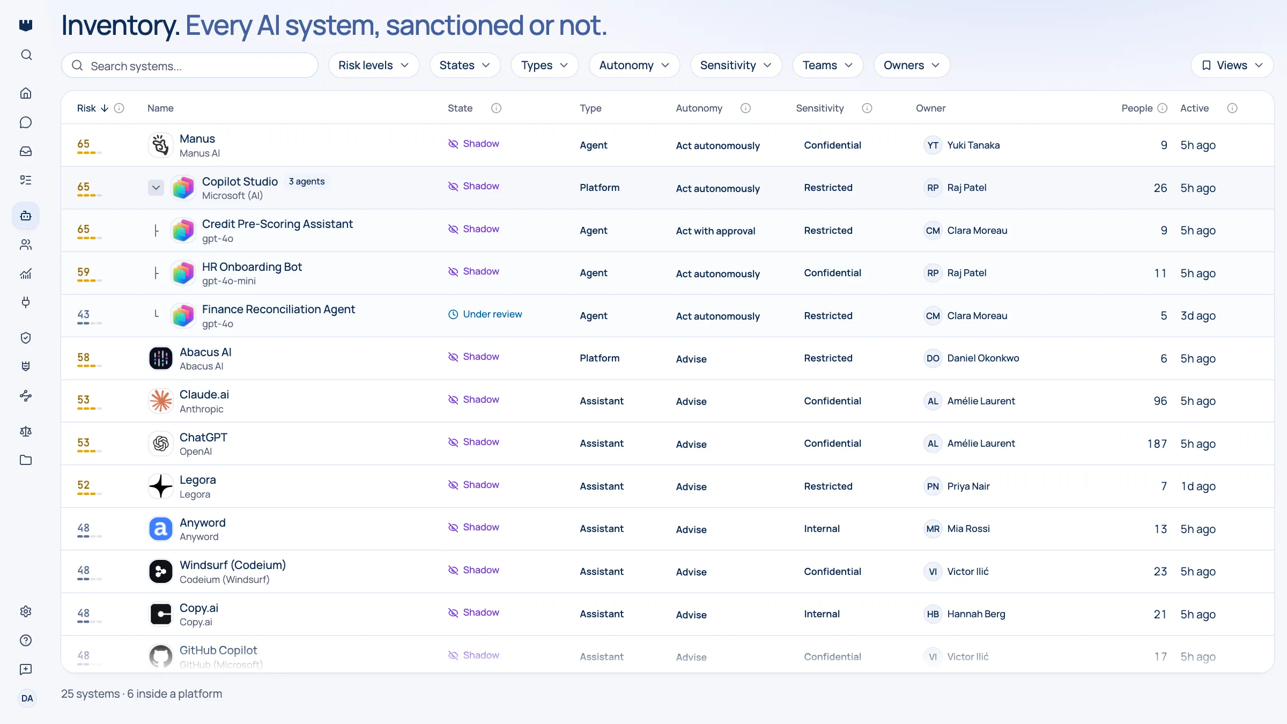This screenshot has width=1287, height=724.
Task: Click owner Yuki Tanaka in Manus row
Action: click(x=962, y=145)
